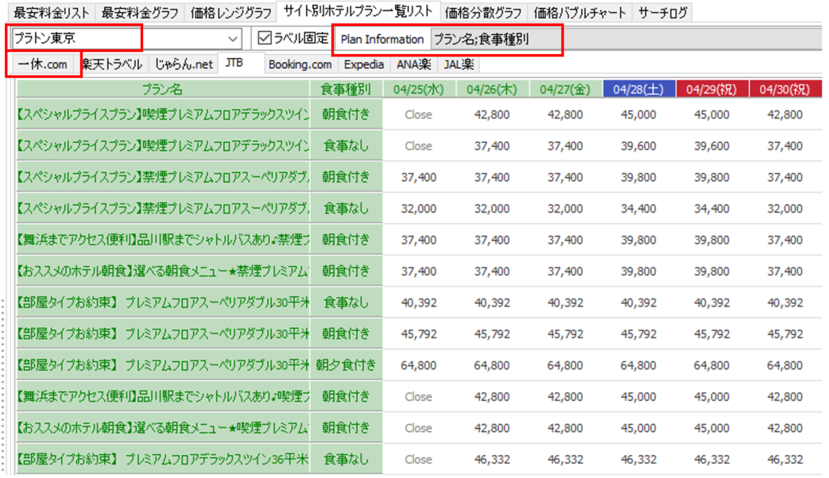
Task: Select the じゃらん.net site tab
Action: click(184, 64)
